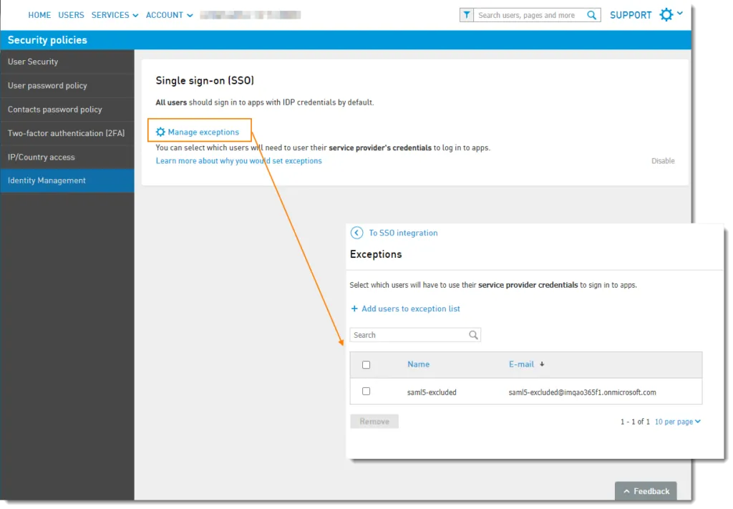
Task: Click the gear icon next to Manage exceptions
Action: pos(160,132)
